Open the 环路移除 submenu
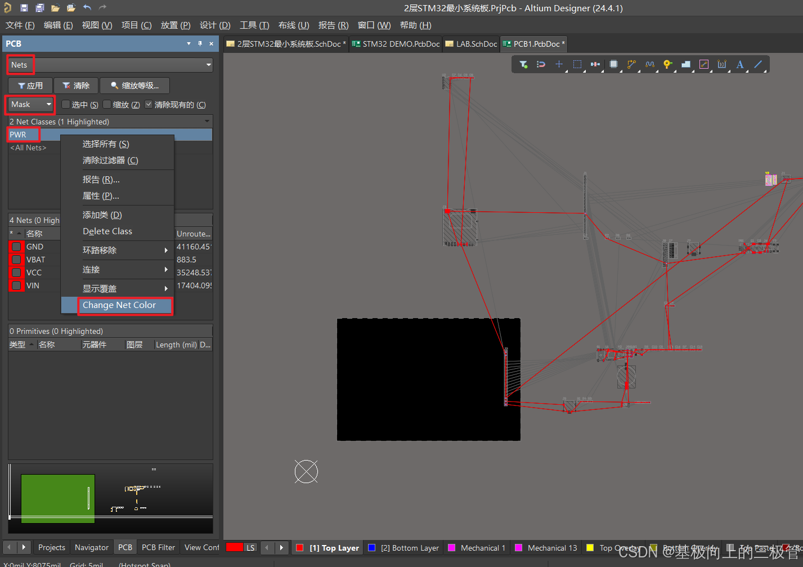Image resolution: width=803 pixels, height=567 pixels. [117, 250]
